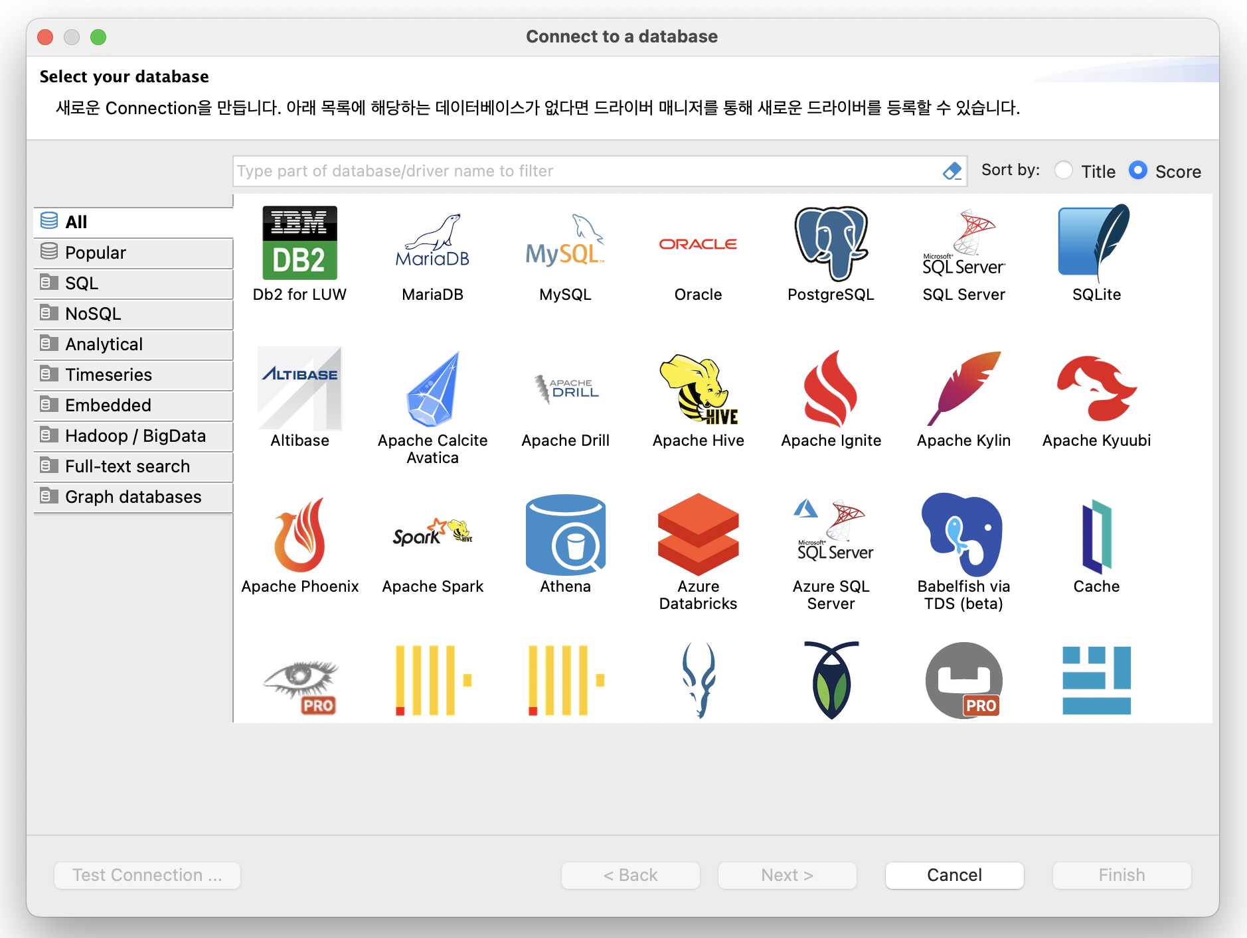
Task: Open the Embedded category
Action: (x=133, y=405)
